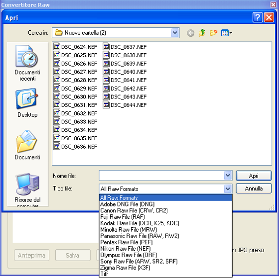Open Documenti recenti in places bar
The width and height of the screenshot is (279, 278).
[x=27, y=63]
